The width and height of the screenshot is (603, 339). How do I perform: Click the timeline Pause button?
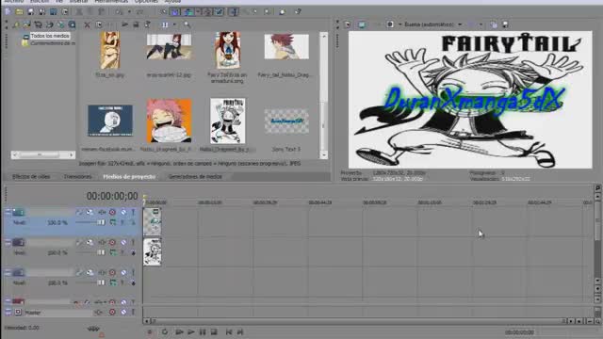203,332
